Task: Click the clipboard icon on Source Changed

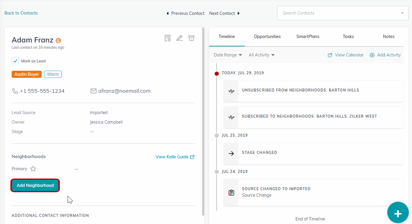Action: click(231, 193)
